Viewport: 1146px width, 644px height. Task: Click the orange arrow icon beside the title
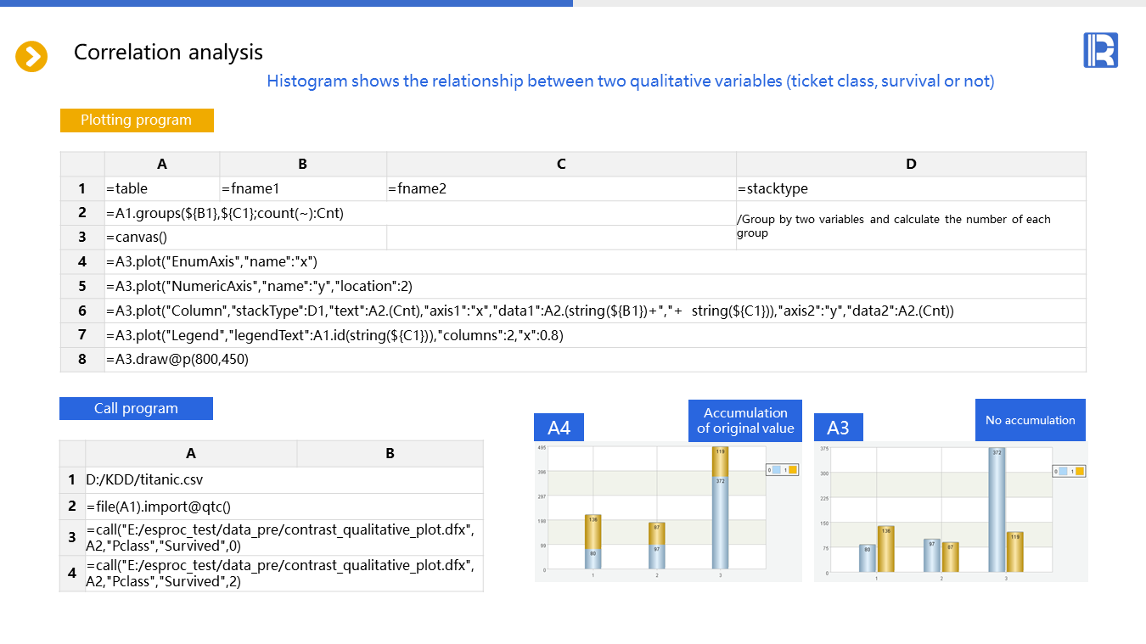click(31, 57)
